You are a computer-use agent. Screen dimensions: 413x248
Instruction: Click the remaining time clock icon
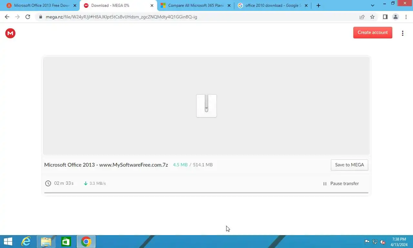pyautogui.click(x=48, y=183)
